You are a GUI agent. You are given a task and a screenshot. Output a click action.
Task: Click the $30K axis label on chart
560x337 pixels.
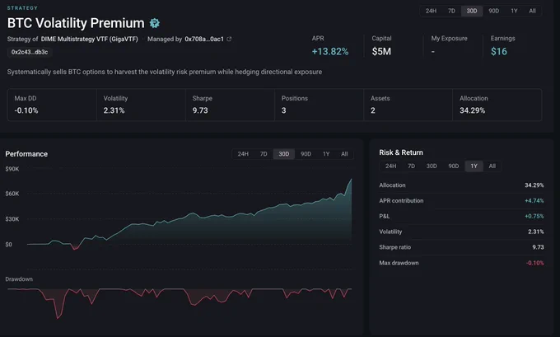click(12, 219)
